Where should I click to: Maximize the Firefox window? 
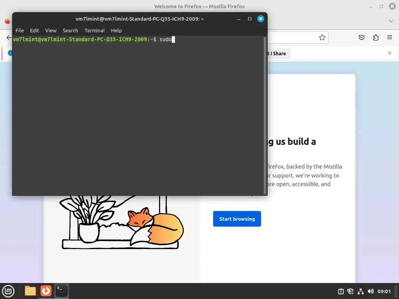[381, 7]
